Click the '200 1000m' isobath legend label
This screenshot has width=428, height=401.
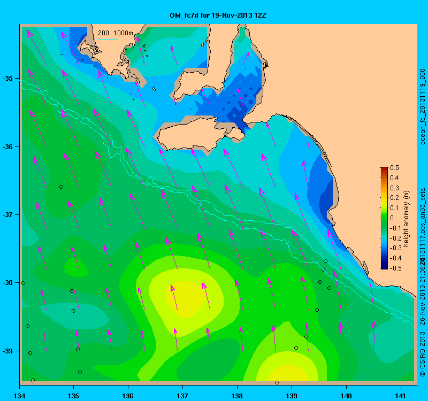116,33
